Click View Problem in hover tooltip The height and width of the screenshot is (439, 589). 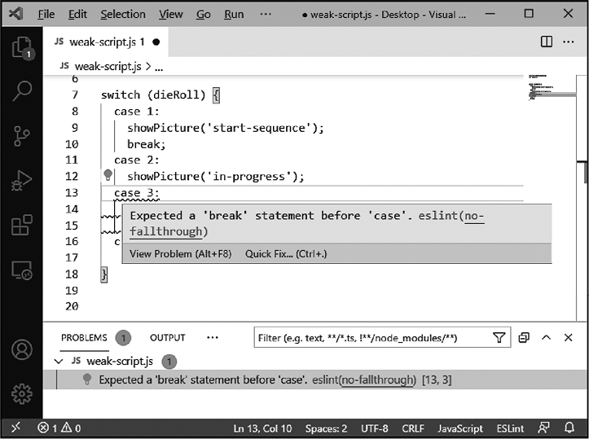point(180,254)
